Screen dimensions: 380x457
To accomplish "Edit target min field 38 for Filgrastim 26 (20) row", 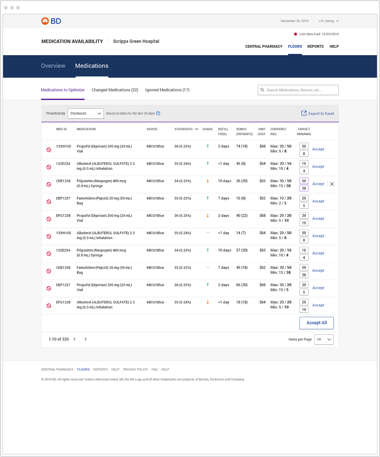I will point(304,188).
